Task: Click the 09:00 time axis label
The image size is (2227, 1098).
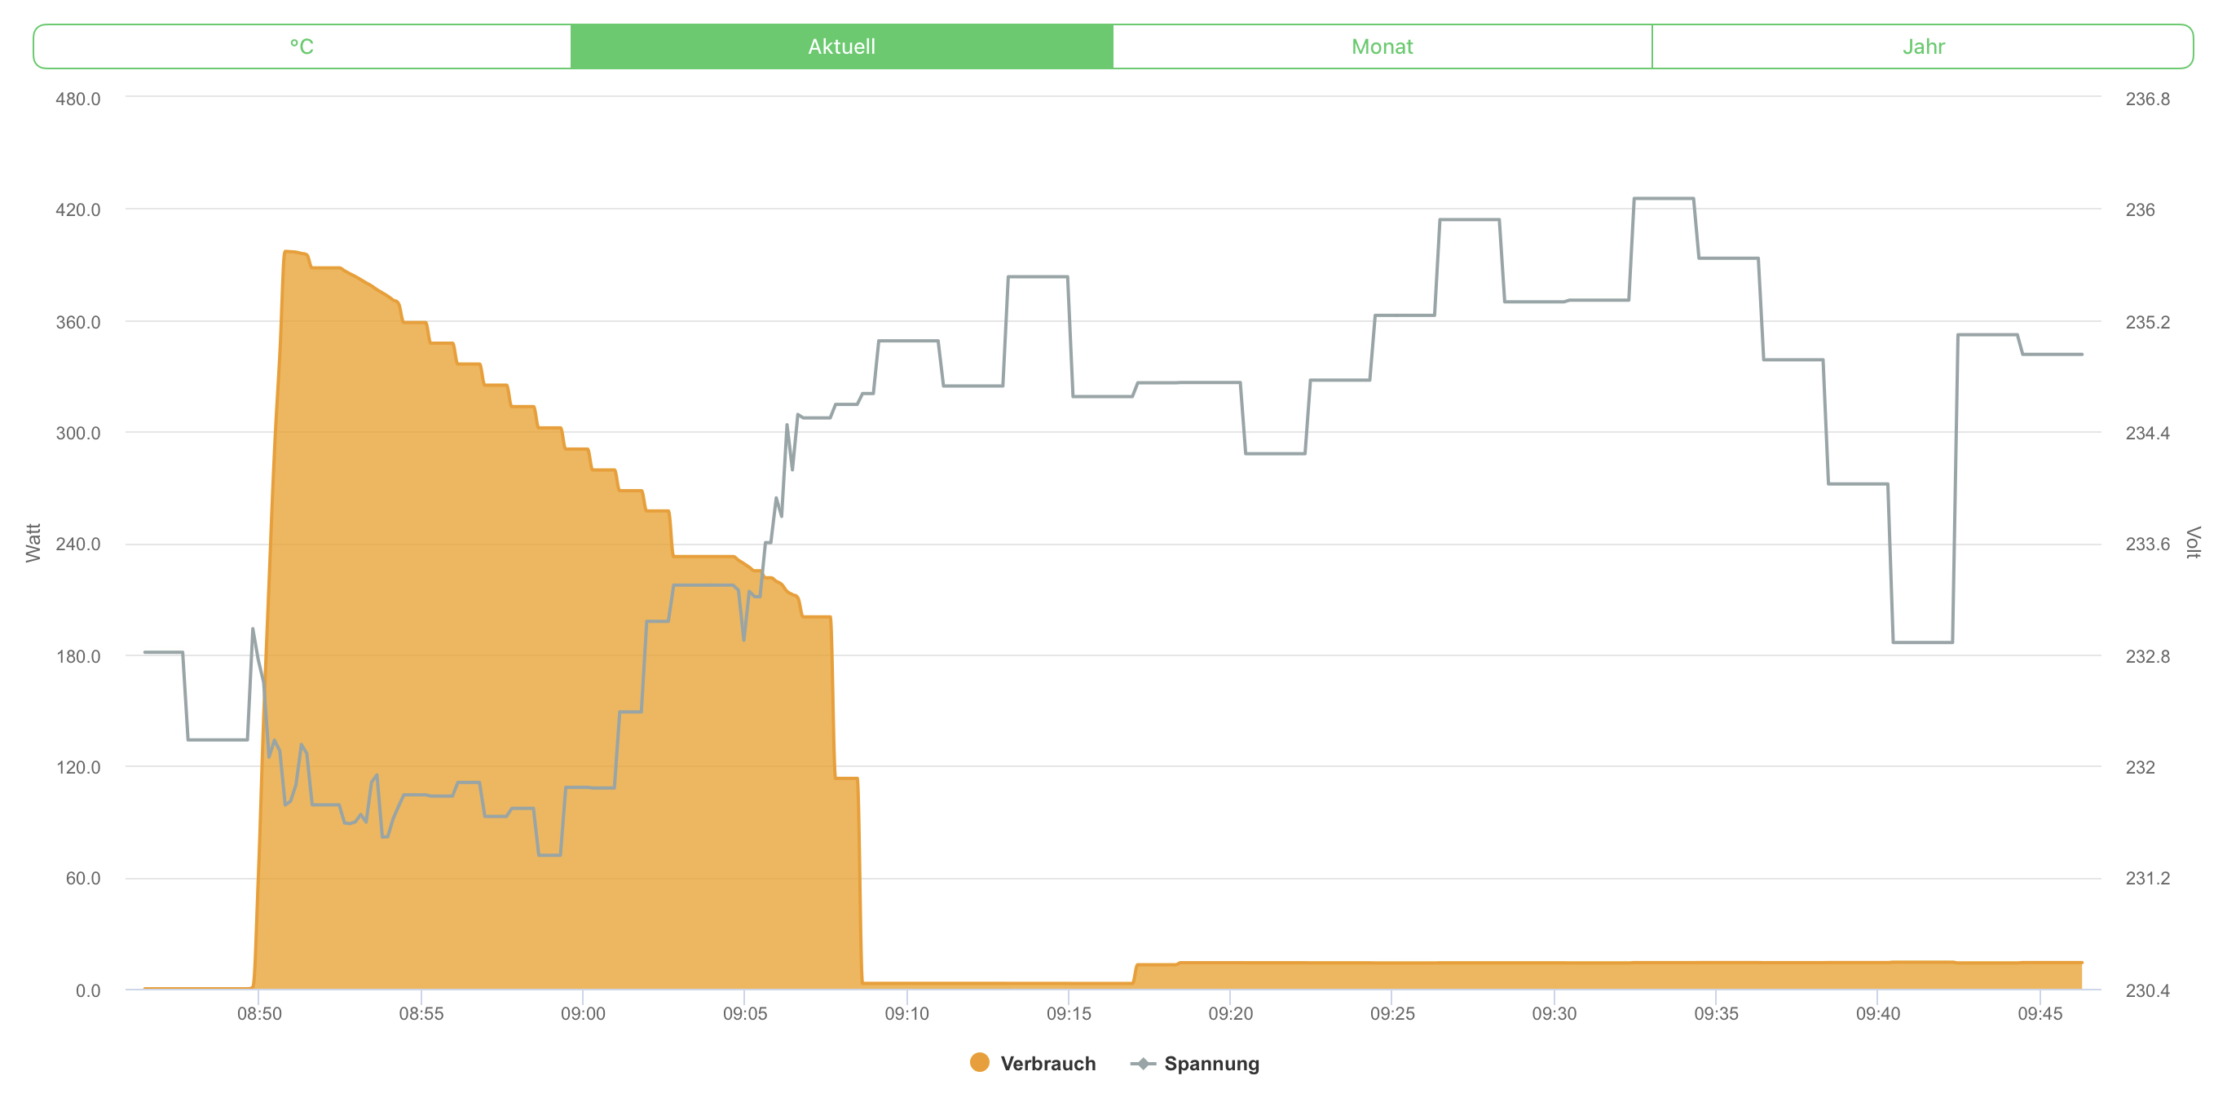Action: click(x=583, y=1013)
